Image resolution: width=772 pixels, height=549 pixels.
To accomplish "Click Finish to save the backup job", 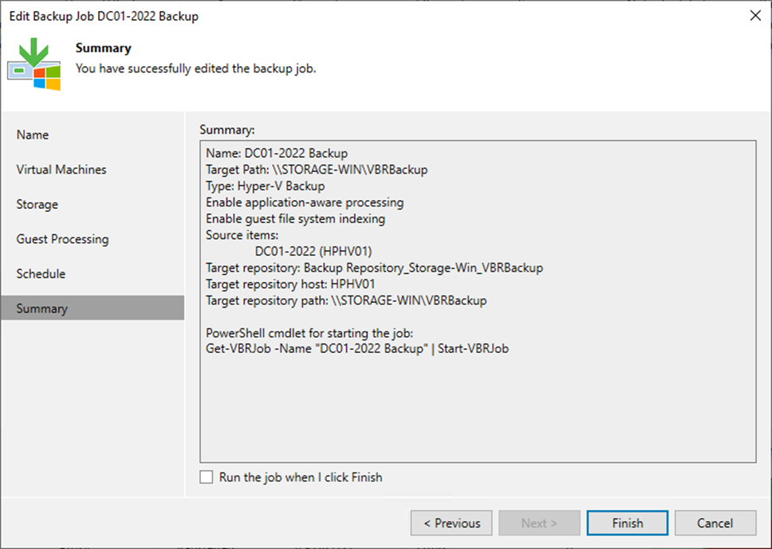I will pyautogui.click(x=627, y=523).
